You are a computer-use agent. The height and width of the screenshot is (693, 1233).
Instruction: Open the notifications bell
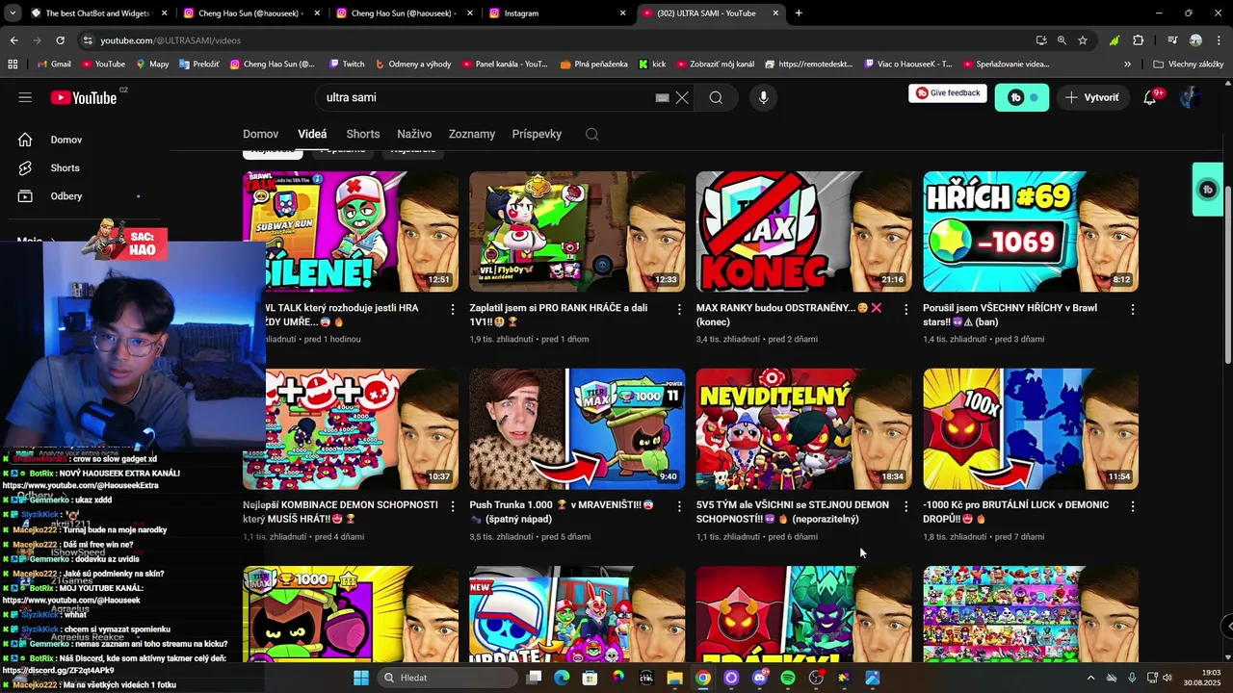pyautogui.click(x=1150, y=97)
